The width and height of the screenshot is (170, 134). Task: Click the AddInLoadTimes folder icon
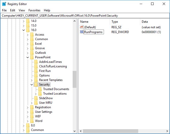(x=36, y=62)
